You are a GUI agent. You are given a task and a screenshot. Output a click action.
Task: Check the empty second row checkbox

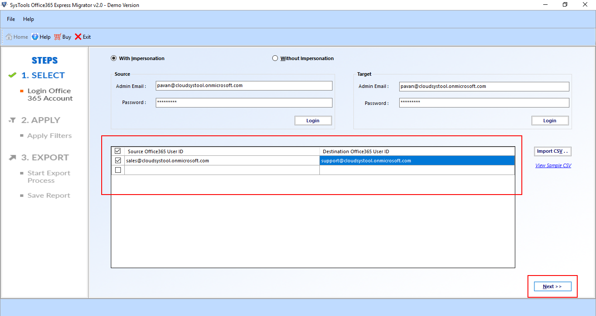(118, 170)
